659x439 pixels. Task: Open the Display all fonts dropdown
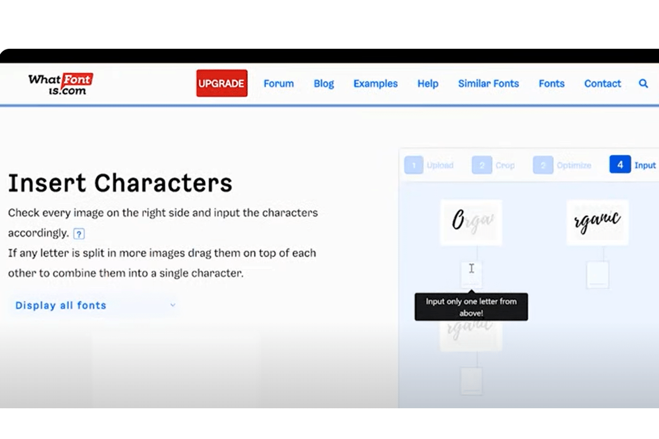[x=60, y=305]
